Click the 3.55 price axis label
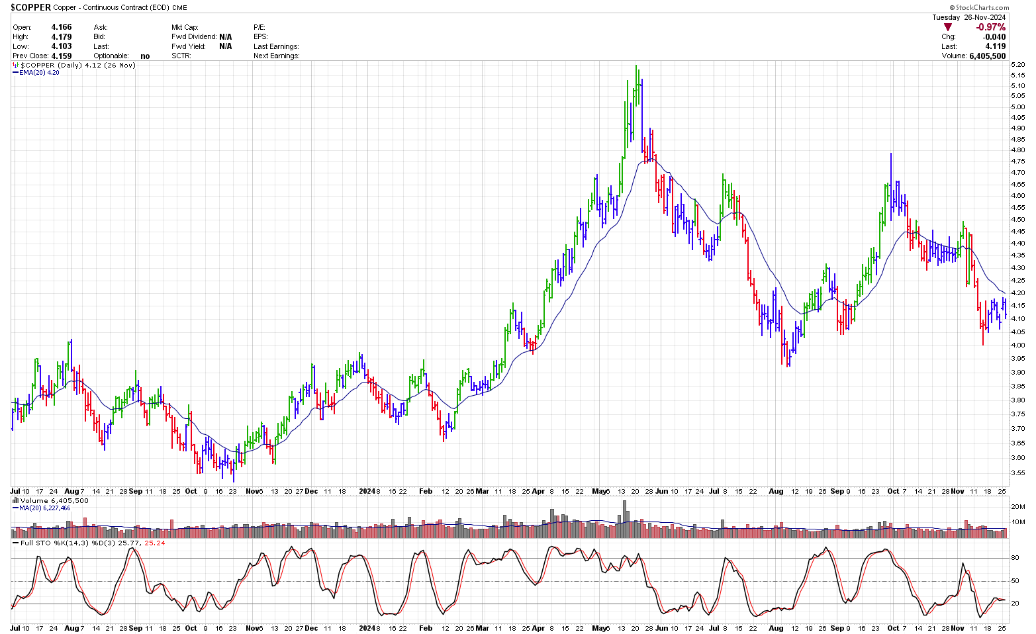 click(1018, 473)
